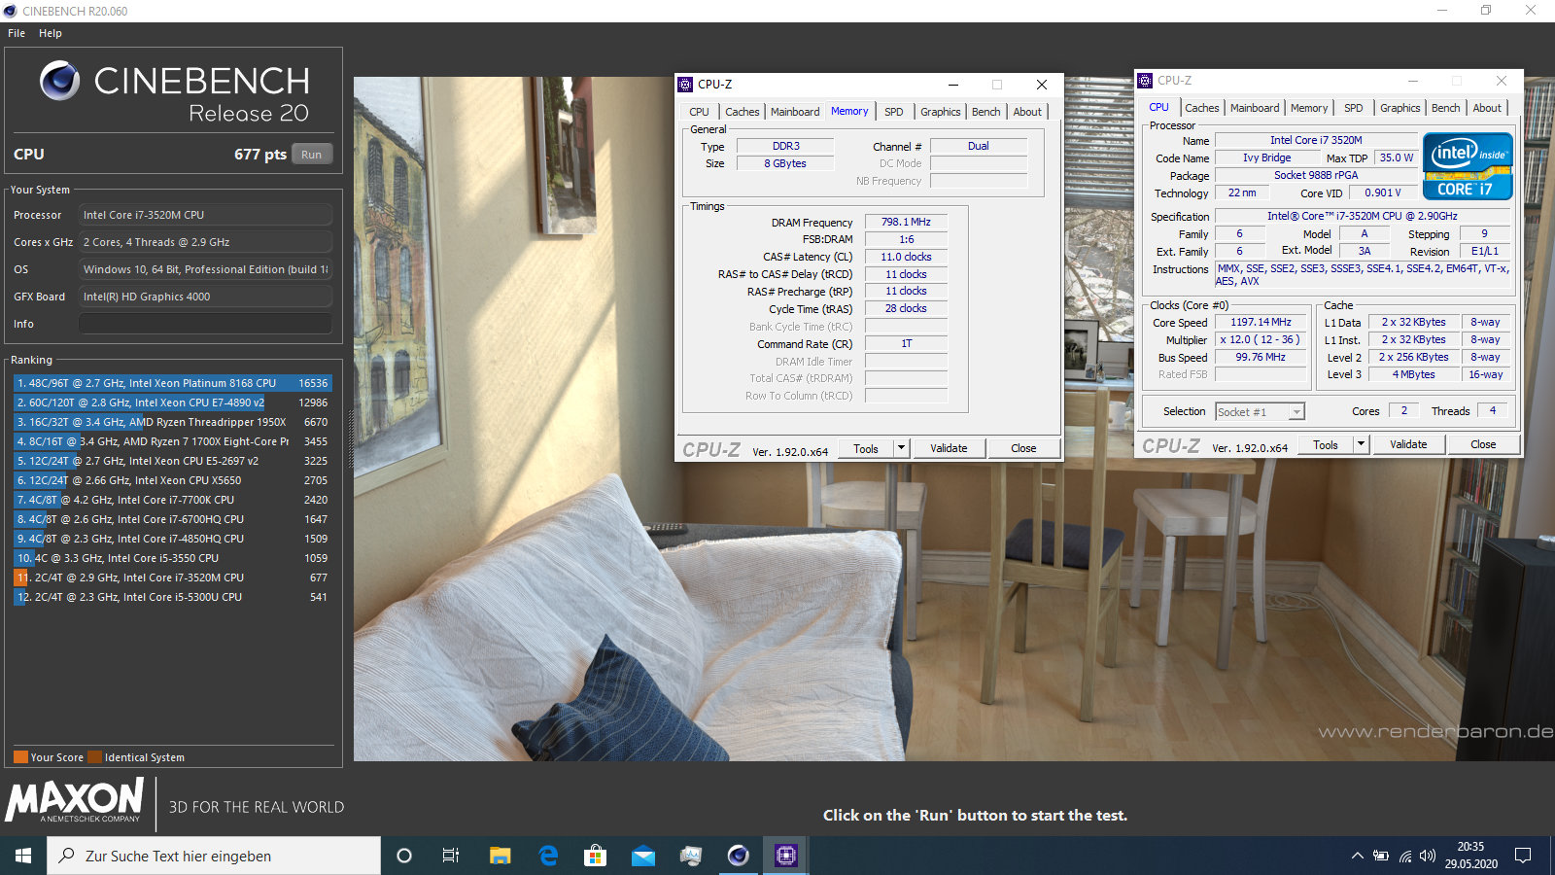Viewport: 1555px width, 875px height.
Task: Click the MAXON logo
Action: tap(75, 801)
